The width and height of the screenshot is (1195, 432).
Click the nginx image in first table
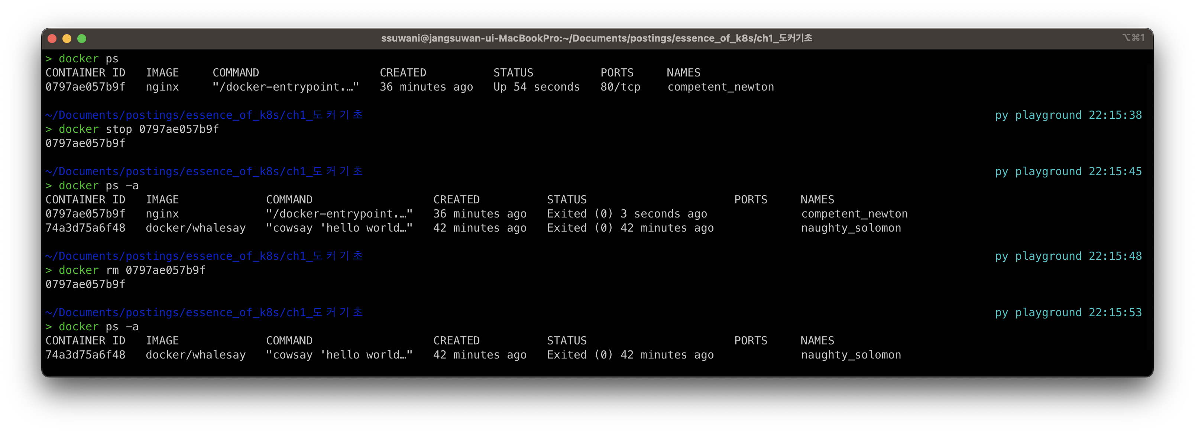pos(162,87)
